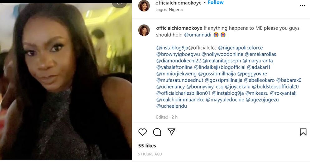Open the @ucheelendu mention

[x=171, y=106]
